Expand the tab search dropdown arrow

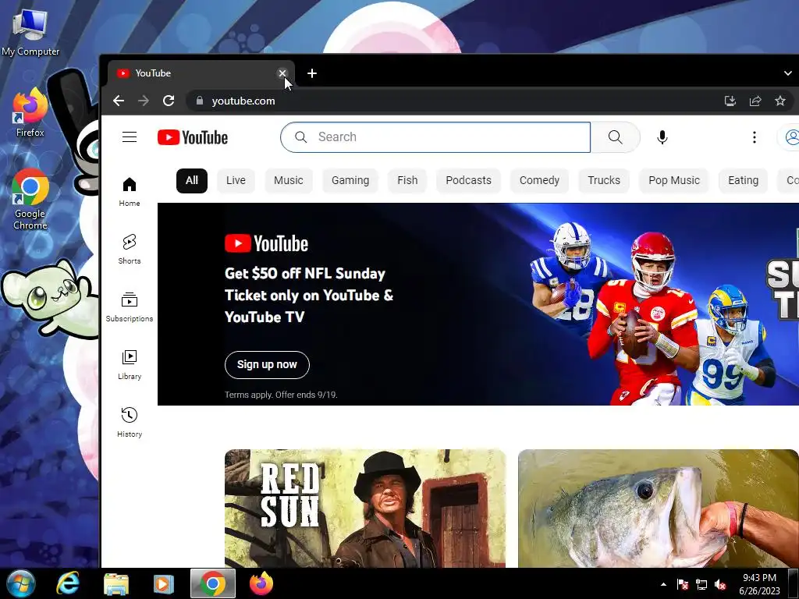click(x=788, y=73)
